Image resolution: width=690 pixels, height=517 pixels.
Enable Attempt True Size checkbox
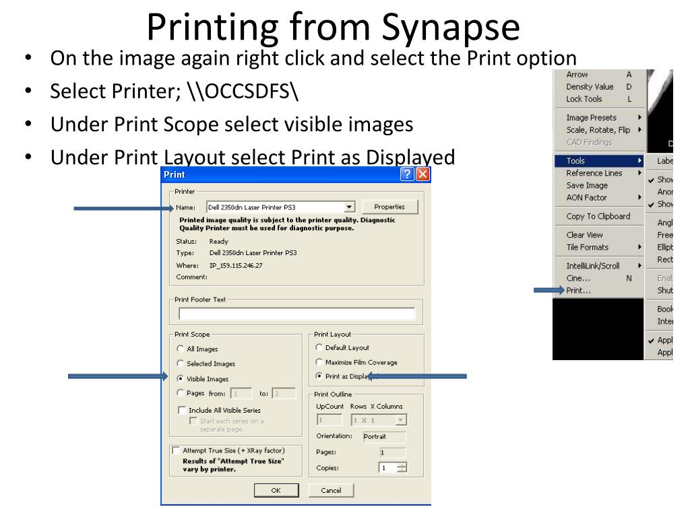pyautogui.click(x=176, y=450)
